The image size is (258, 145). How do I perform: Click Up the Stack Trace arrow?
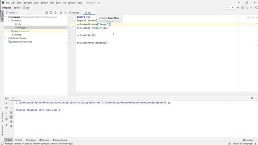pyautogui.click(x=11, y=103)
